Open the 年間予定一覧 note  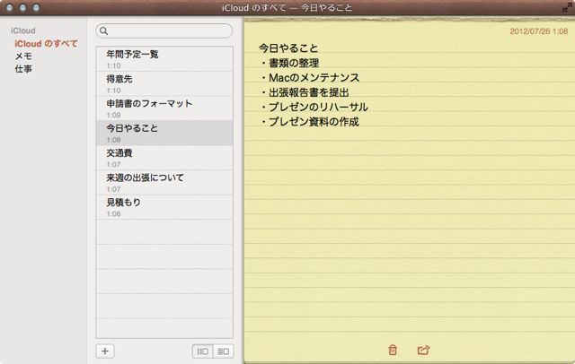(x=164, y=59)
